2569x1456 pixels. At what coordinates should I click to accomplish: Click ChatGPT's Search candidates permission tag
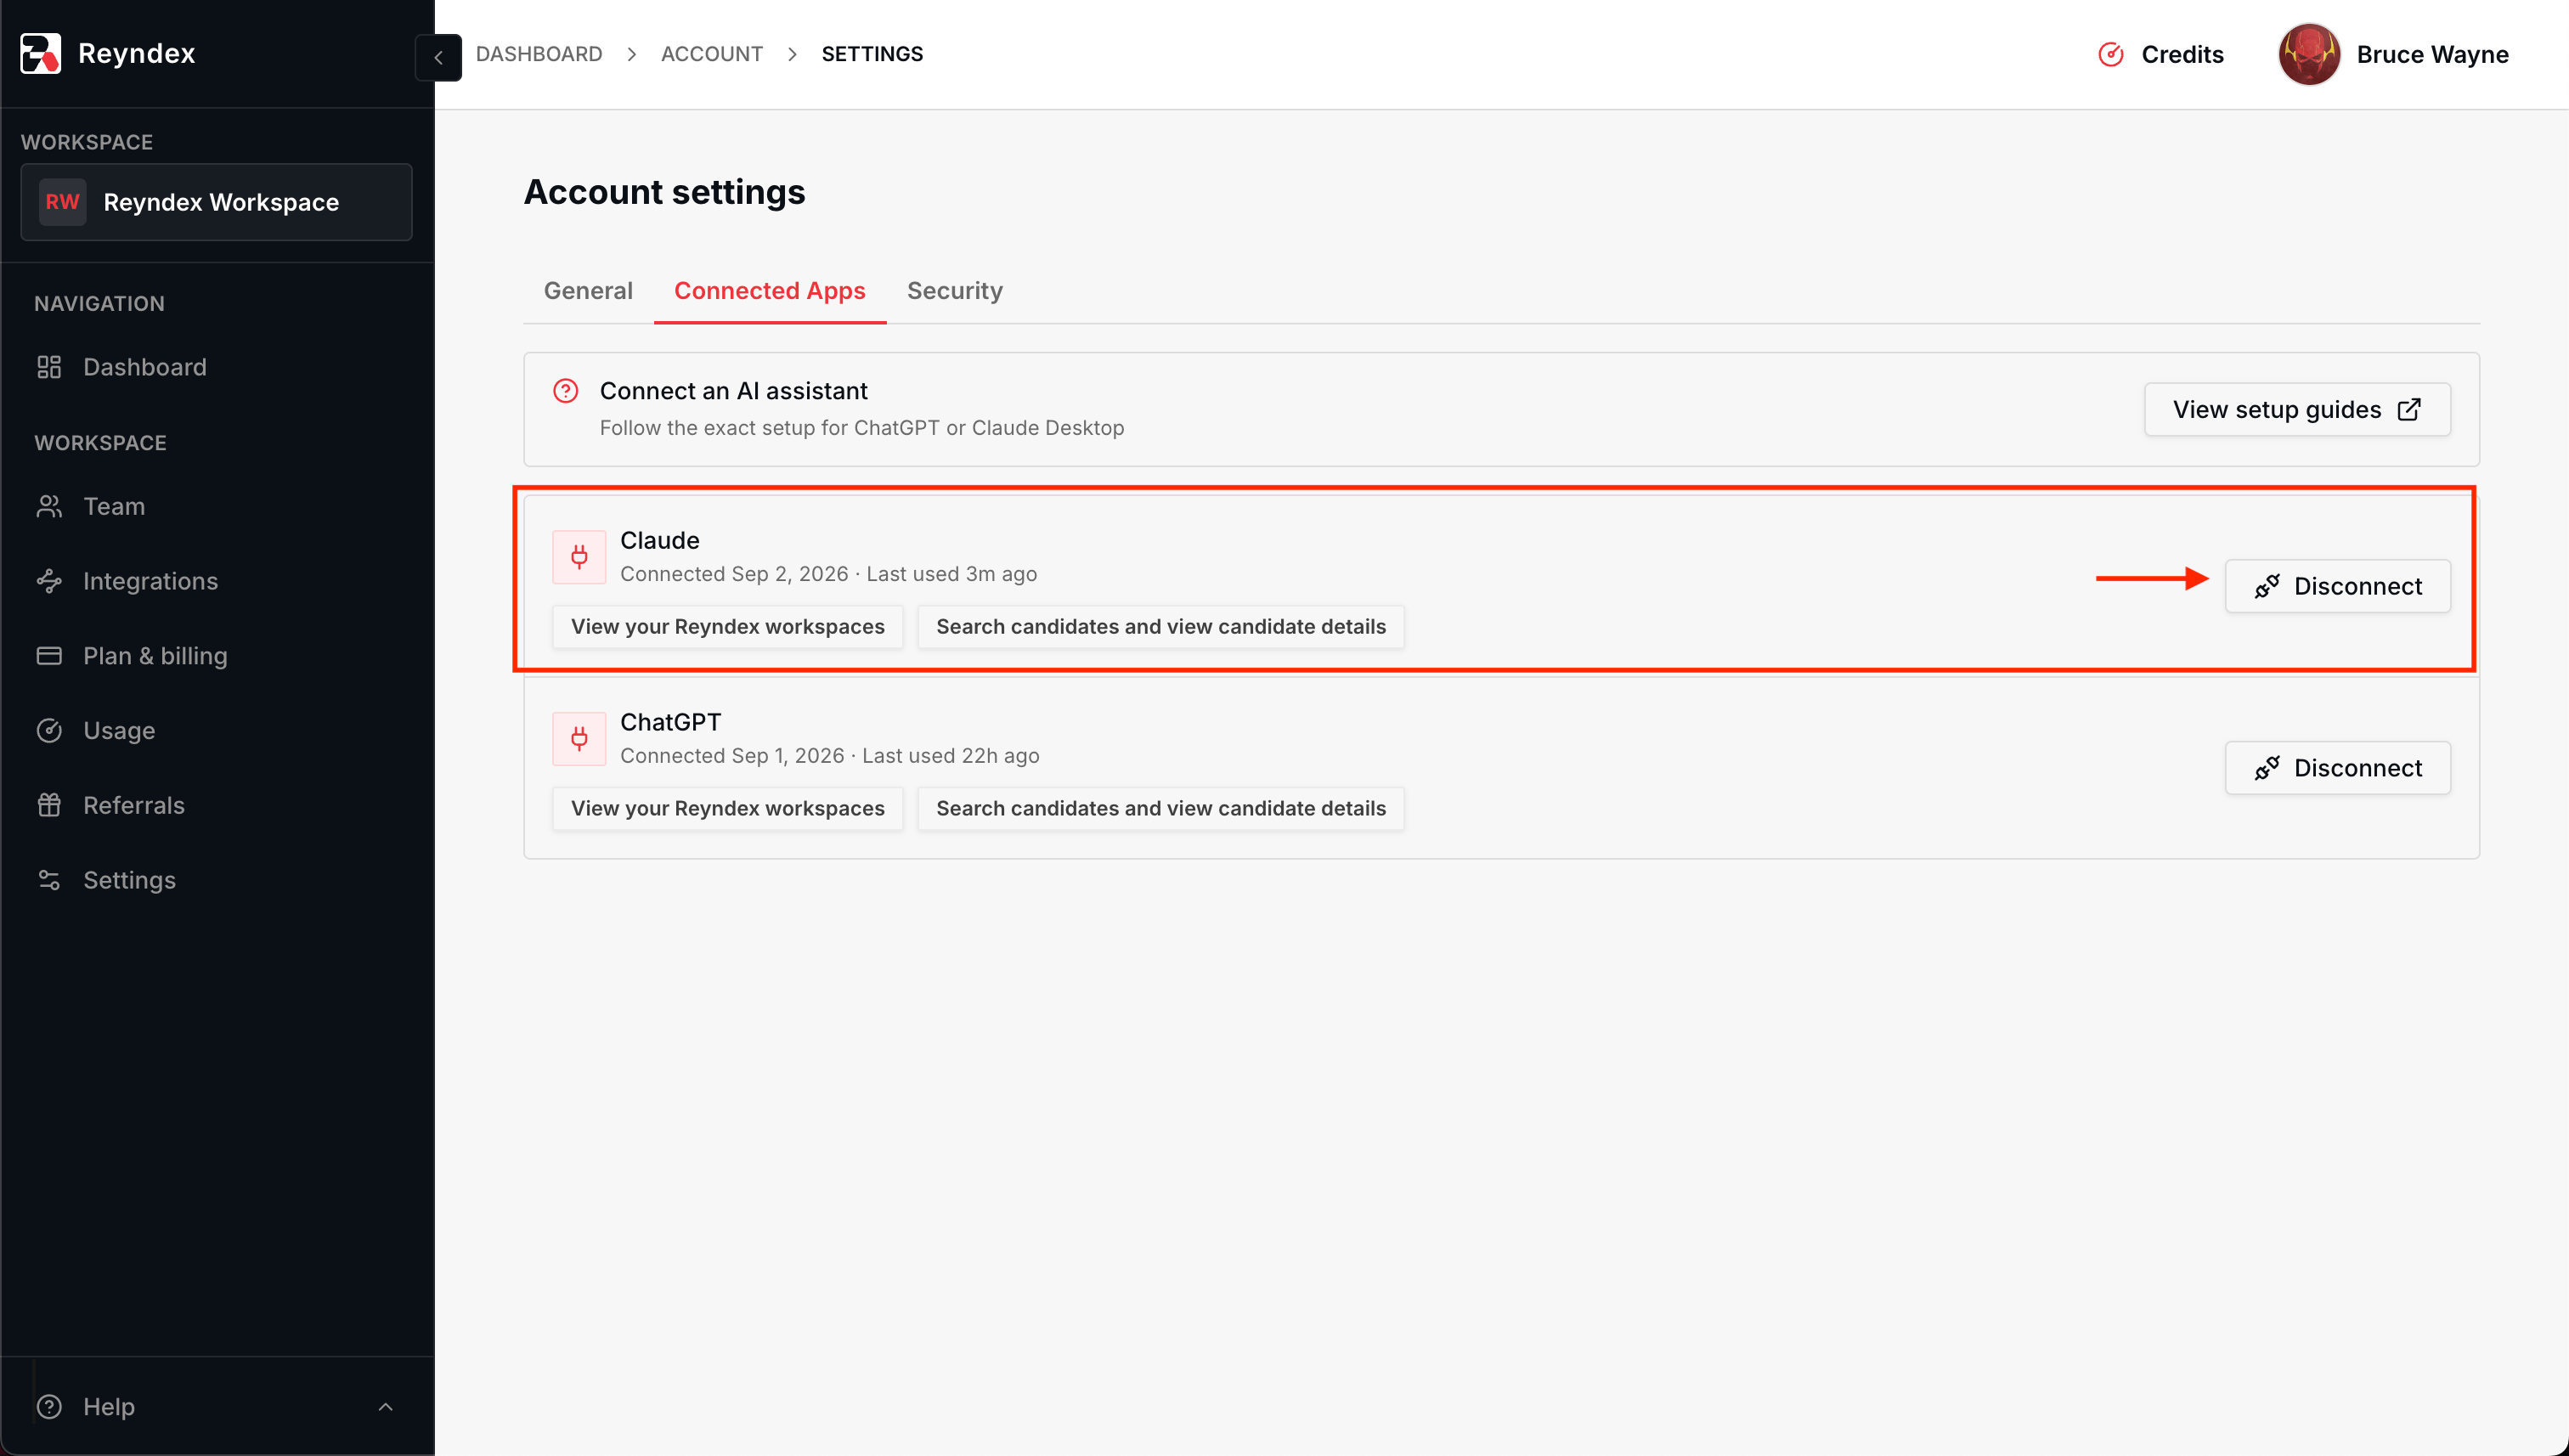pyautogui.click(x=1161, y=809)
